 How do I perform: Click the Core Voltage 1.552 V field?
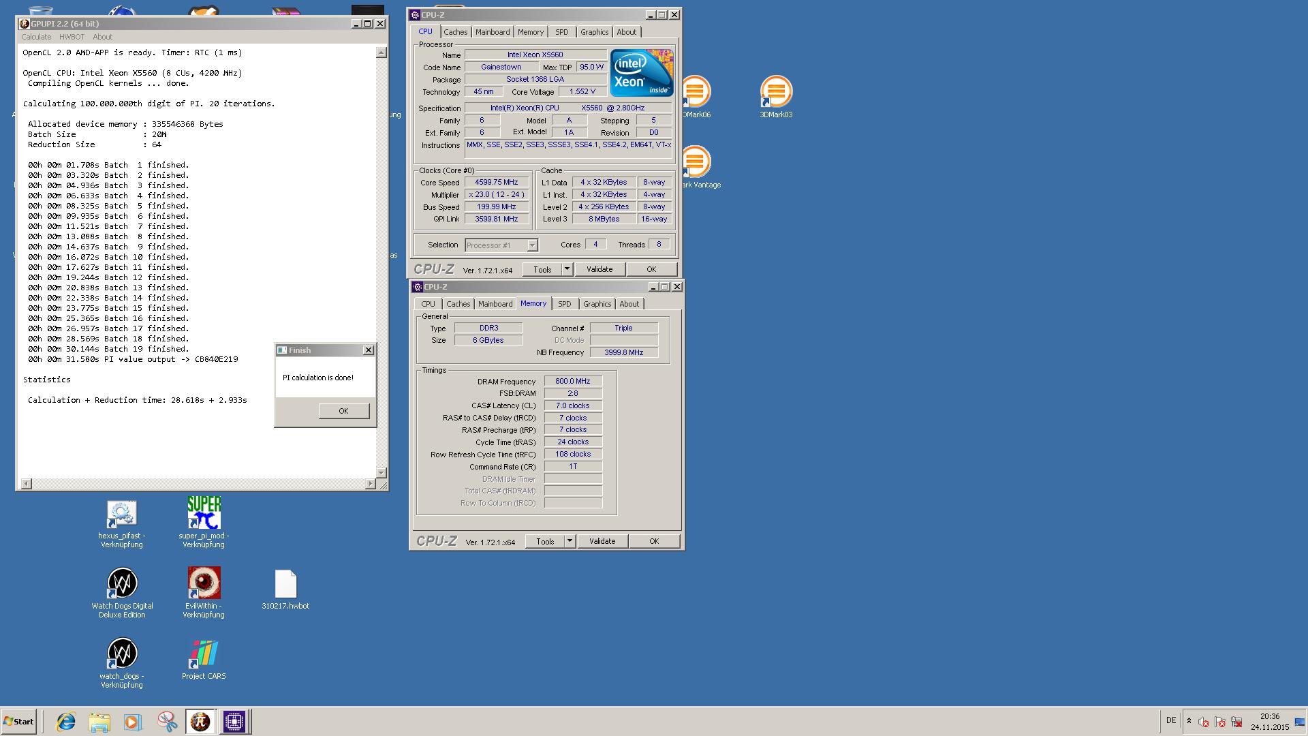[582, 91]
